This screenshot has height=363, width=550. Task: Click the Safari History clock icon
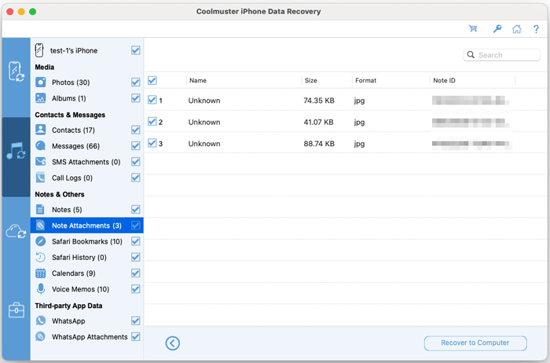(40, 257)
